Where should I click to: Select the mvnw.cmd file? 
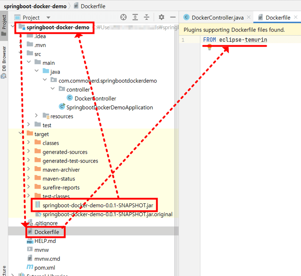[47, 259]
